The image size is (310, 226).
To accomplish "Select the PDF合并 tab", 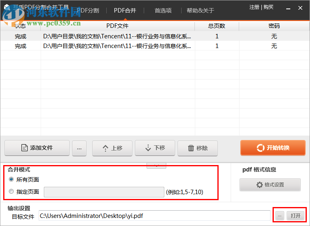I will click(125, 10).
